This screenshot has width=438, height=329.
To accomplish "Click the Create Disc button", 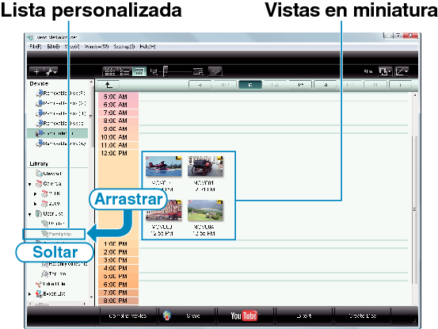I will pyautogui.click(x=363, y=316).
